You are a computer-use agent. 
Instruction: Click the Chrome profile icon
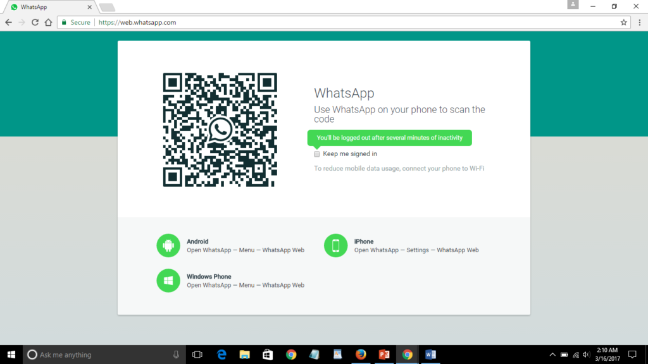tap(573, 4)
